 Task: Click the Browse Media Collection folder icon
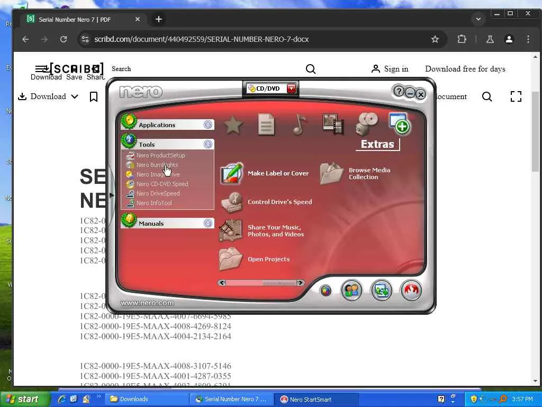331,173
